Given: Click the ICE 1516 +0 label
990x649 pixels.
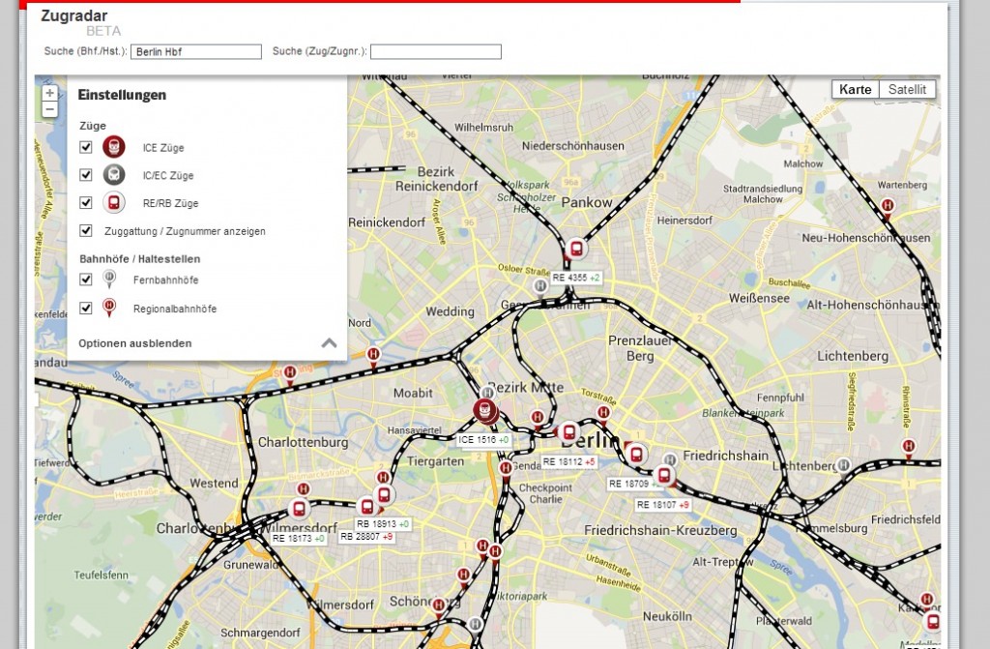Looking at the screenshot, I should (483, 440).
